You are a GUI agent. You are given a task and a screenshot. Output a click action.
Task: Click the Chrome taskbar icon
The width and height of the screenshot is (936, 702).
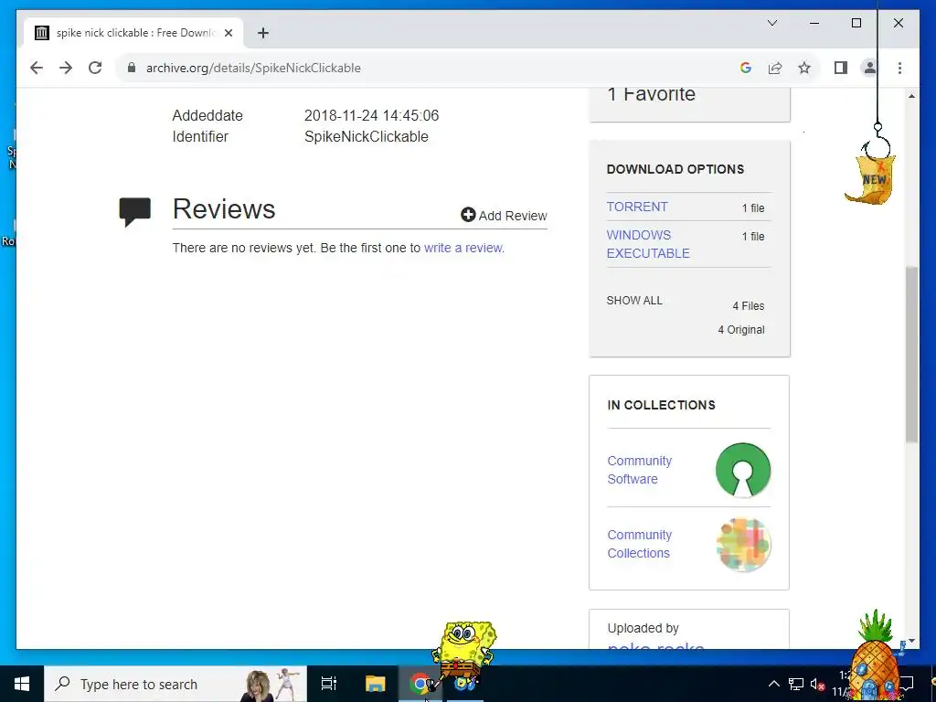click(x=420, y=684)
